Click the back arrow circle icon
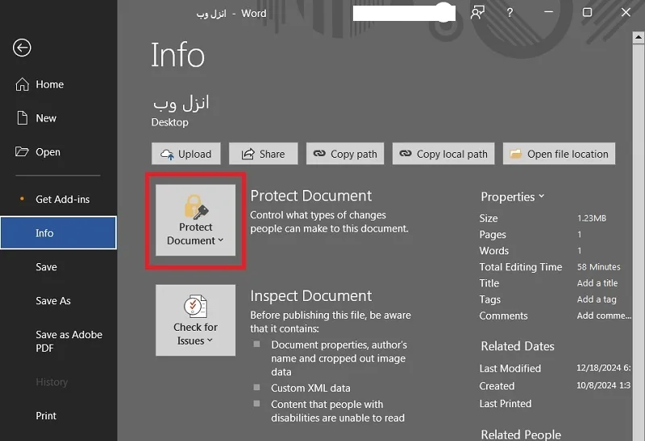The image size is (645, 441). [22, 47]
